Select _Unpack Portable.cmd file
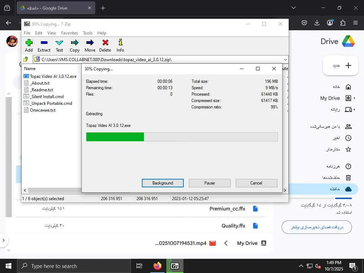 [x=48, y=103]
